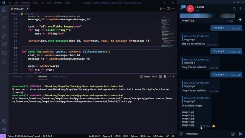Viewport: 245px width, 138px height.
Task: Open the feedback icon in status bar
Action: coord(168,136)
